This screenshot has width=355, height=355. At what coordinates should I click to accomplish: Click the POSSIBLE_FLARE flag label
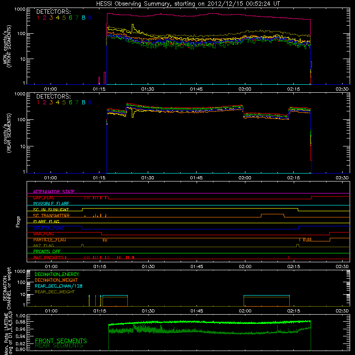tap(51, 204)
